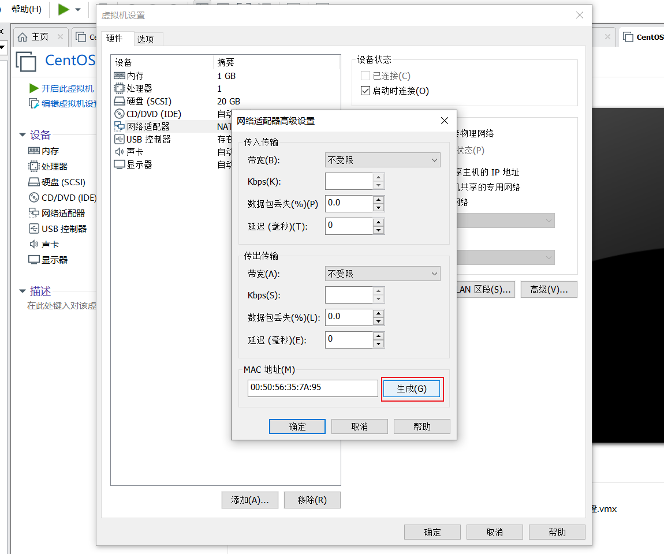Select USB 控制器 row icon in device list

120,139
